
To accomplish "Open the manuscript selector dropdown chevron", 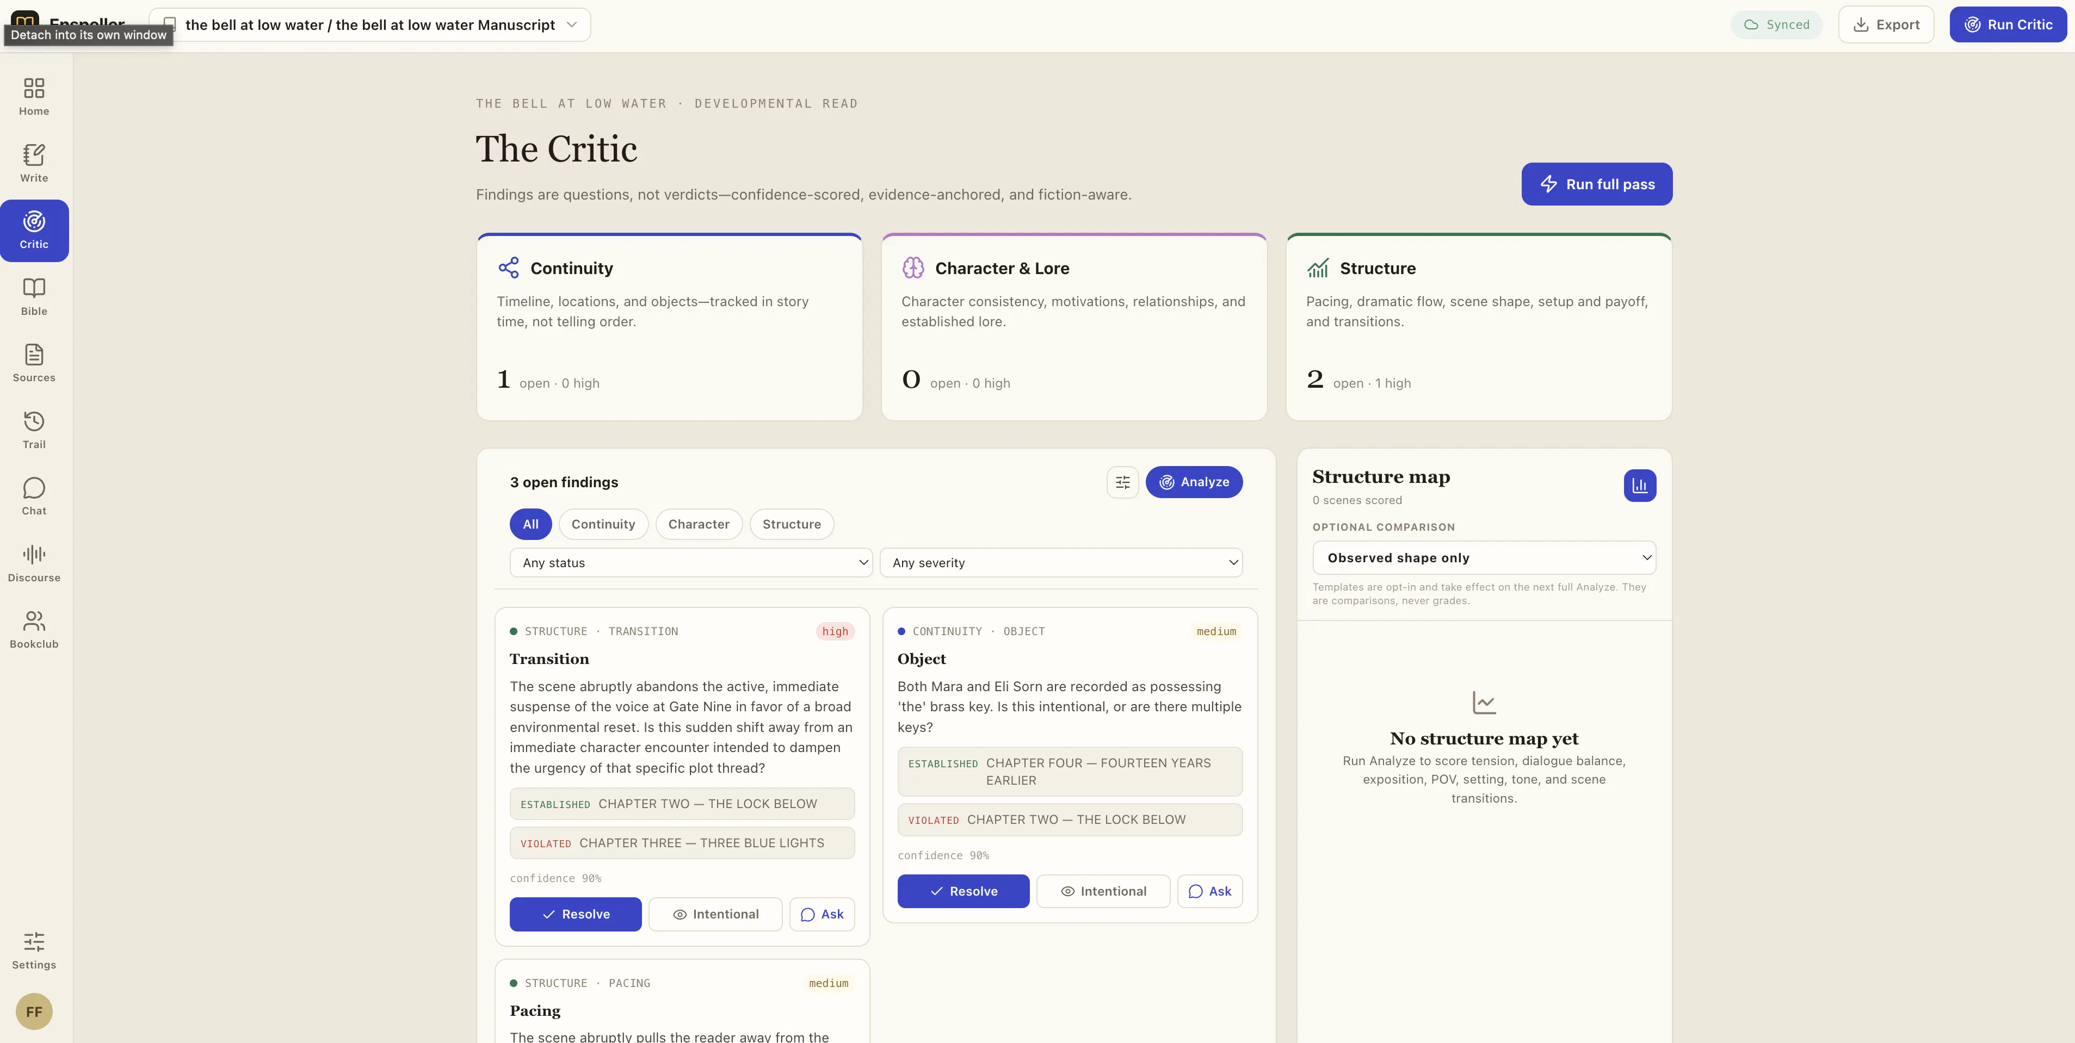I will point(571,25).
